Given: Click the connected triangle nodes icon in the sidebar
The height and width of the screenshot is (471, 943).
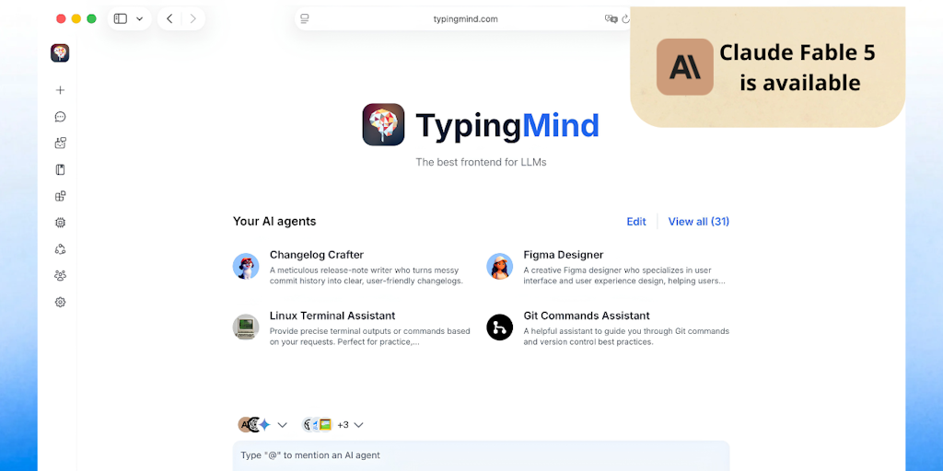Looking at the screenshot, I should 60,248.
